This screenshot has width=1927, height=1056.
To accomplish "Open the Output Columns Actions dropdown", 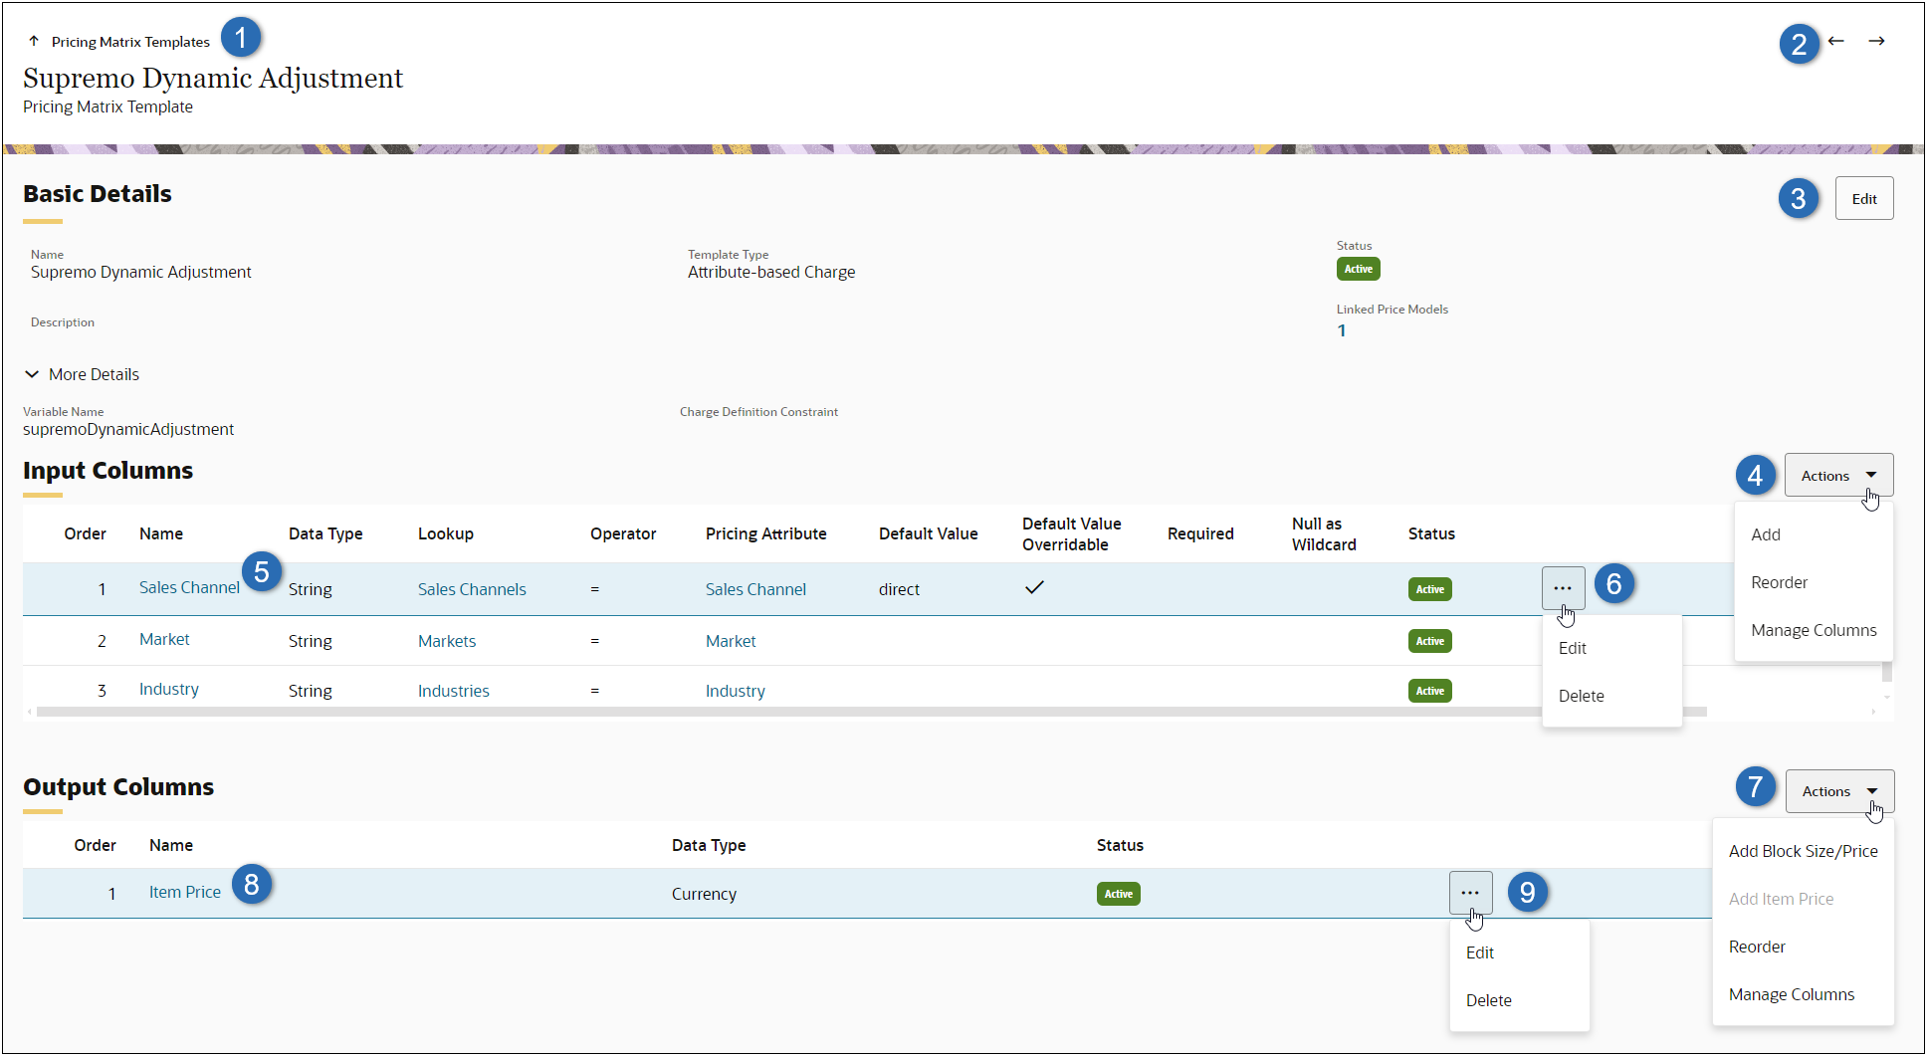I will pyautogui.click(x=1838, y=791).
